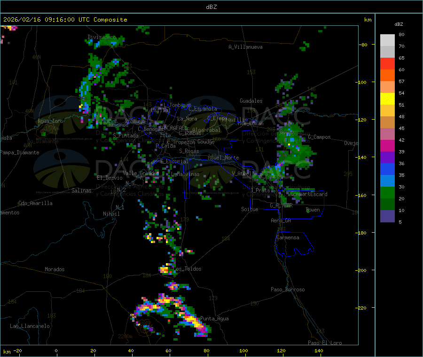Click the purple 36-39 dBZ legend swatch

[x=387, y=158]
